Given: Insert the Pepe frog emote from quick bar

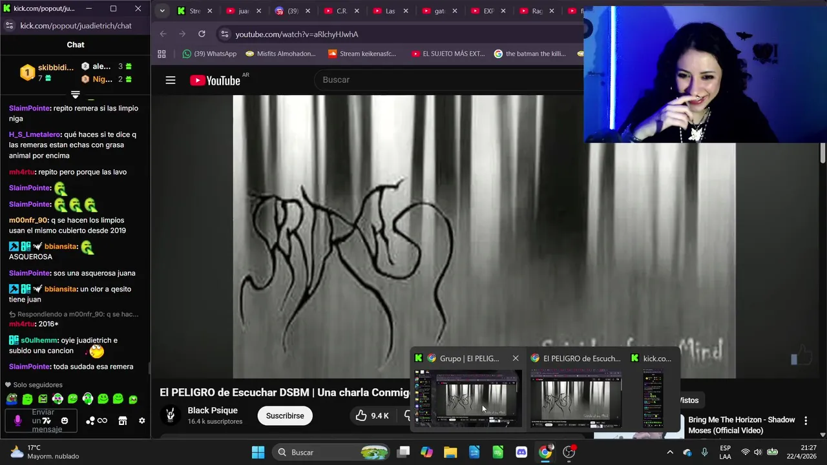Looking at the screenshot, I should coord(12,399).
